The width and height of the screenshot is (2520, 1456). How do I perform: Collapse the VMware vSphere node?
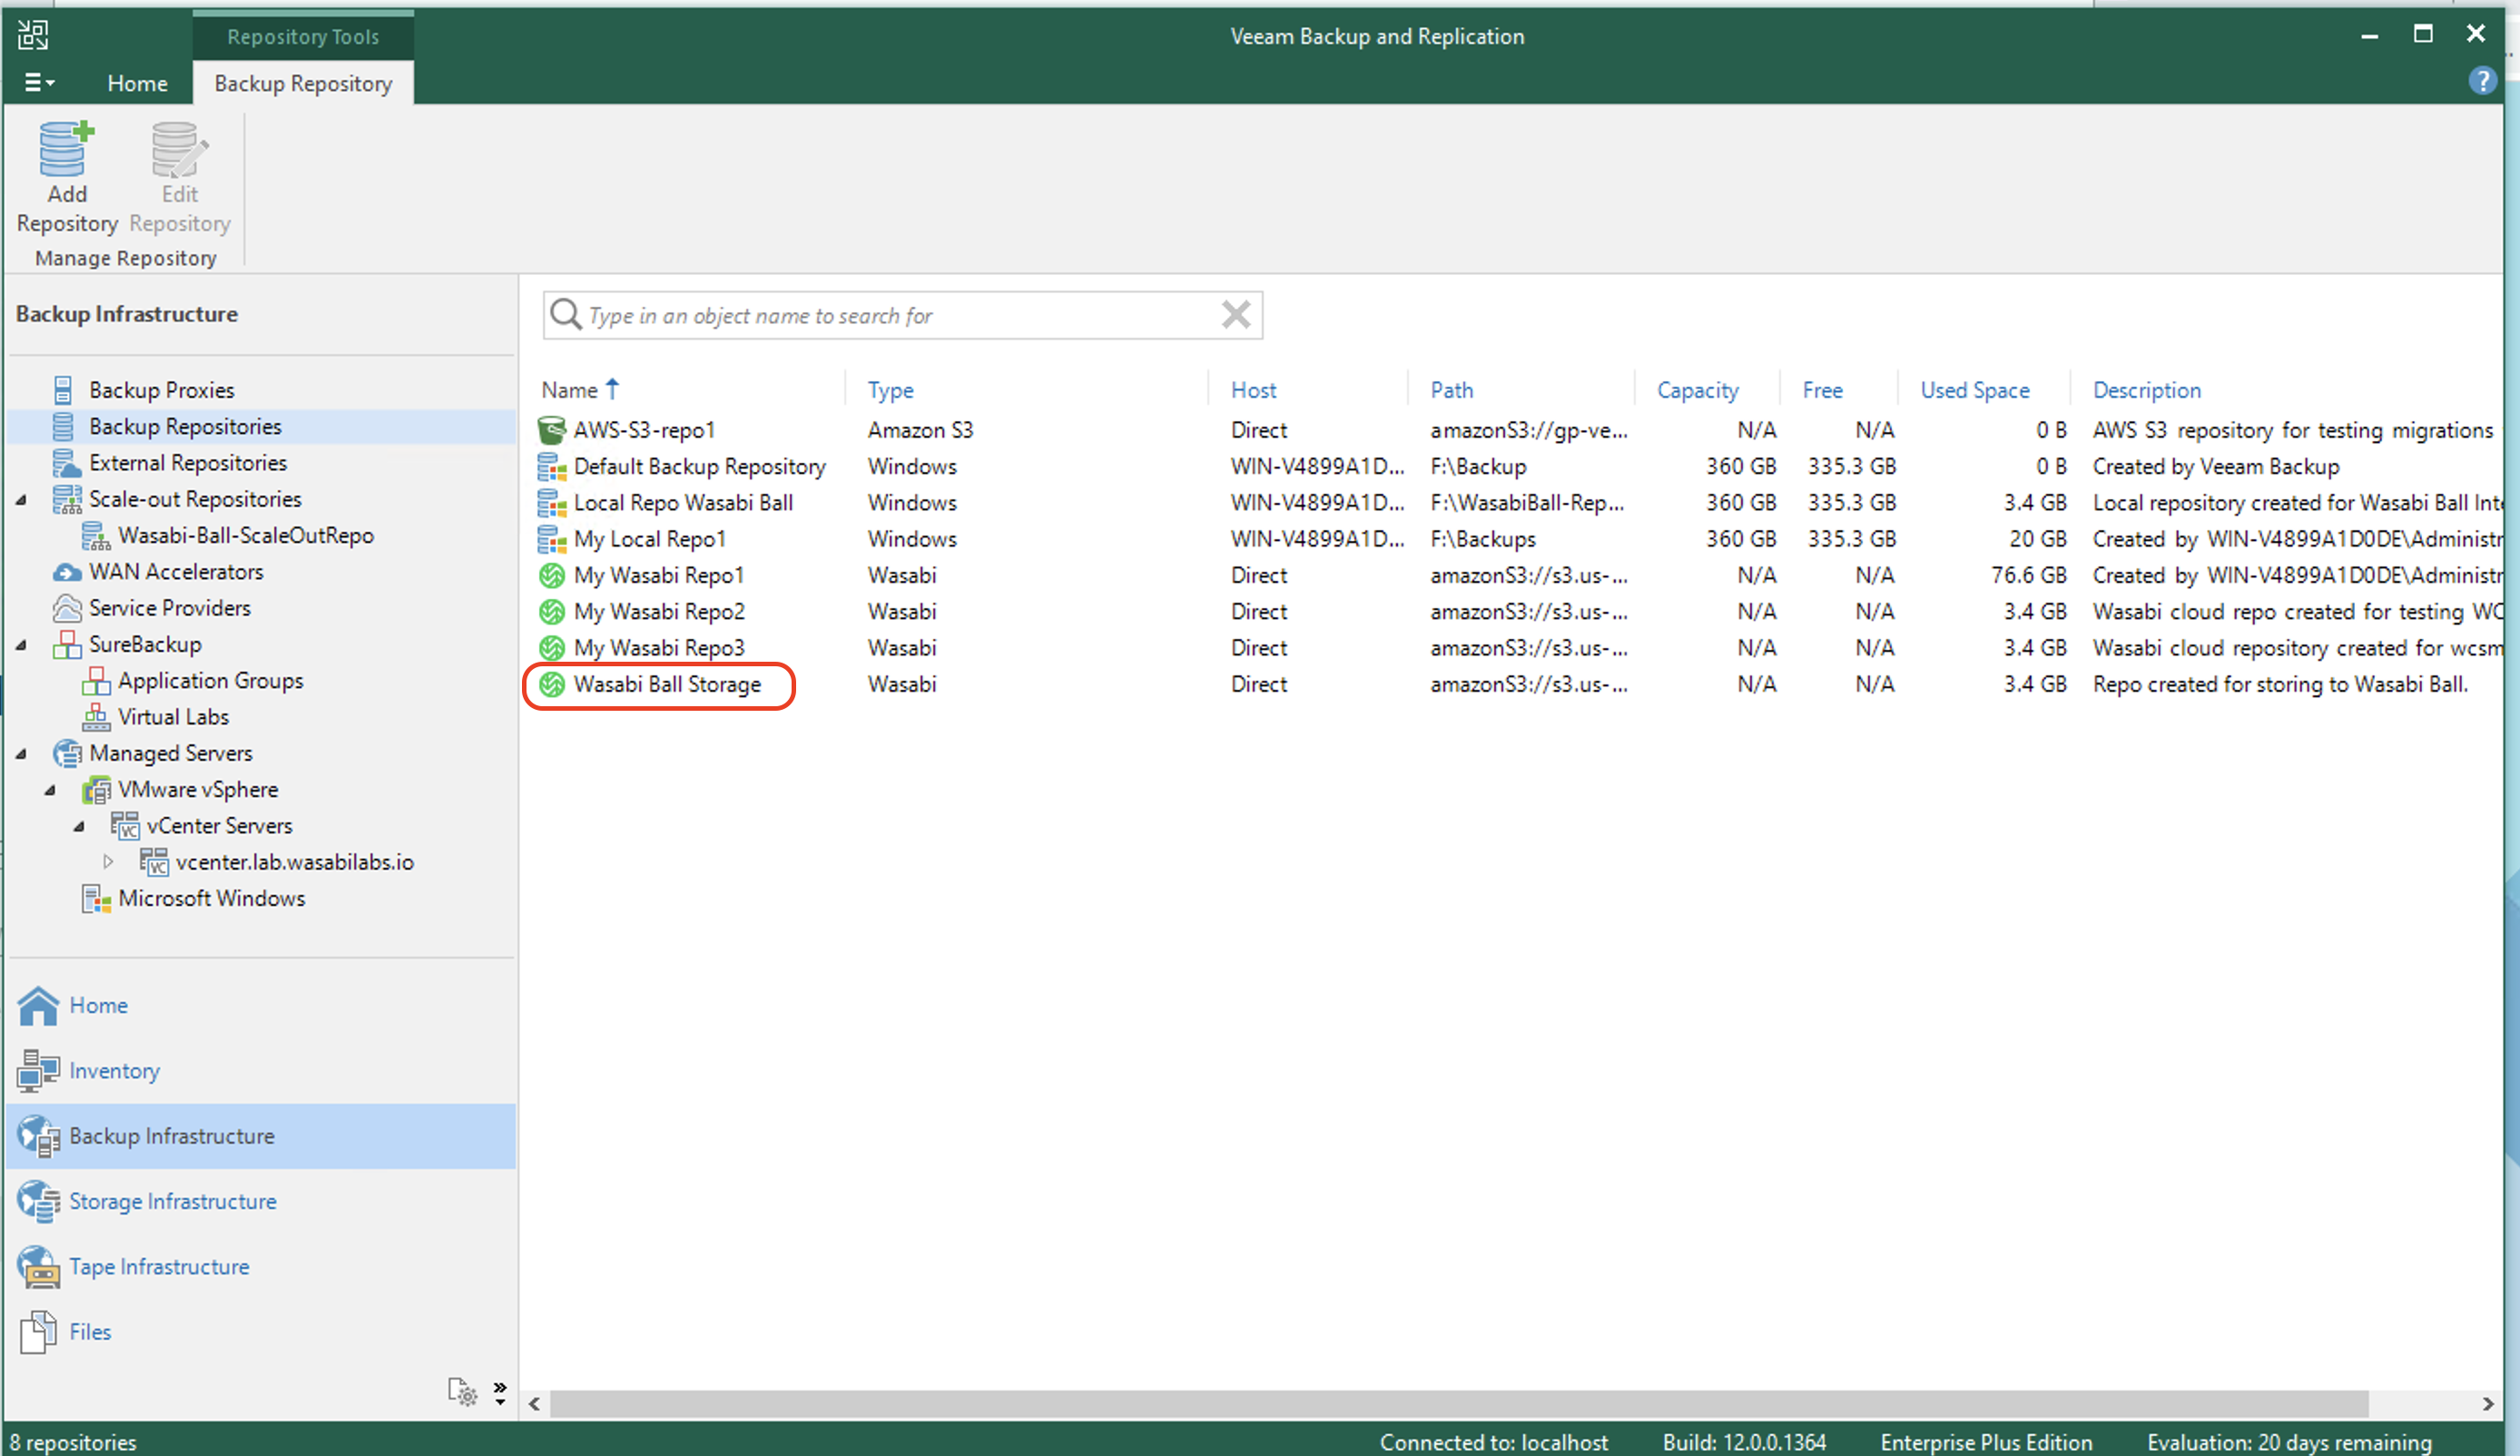(50, 790)
